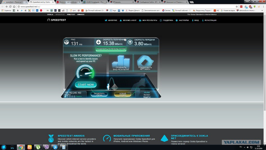Image resolution: width=266 pixels, height=150 pixels.
Task: Open the Поддержать Net Index icon
Action: [145, 63]
